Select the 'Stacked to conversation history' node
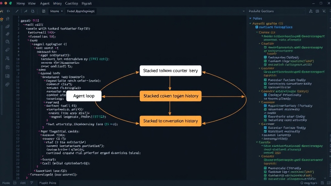 click(x=171, y=121)
